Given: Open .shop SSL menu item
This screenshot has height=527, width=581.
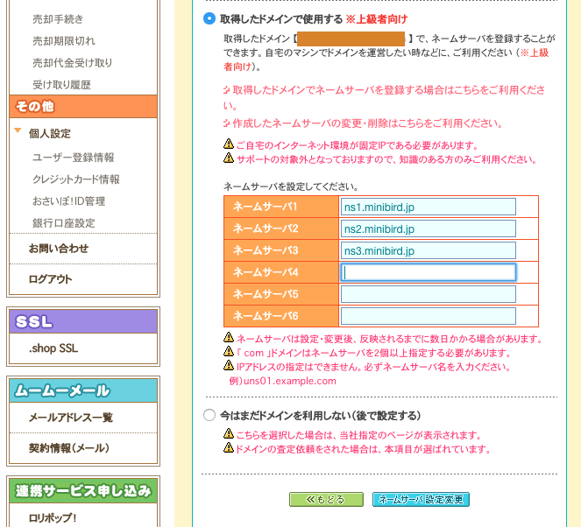Looking at the screenshot, I should coord(53,348).
